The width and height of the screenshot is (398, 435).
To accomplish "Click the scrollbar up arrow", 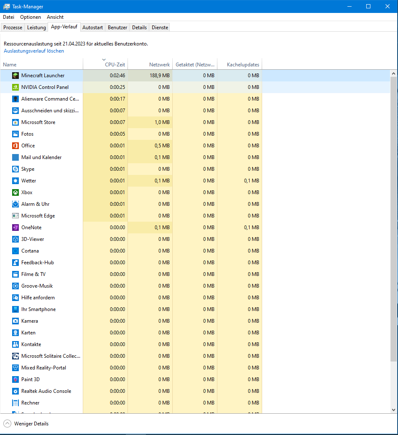I will tap(393, 73).
